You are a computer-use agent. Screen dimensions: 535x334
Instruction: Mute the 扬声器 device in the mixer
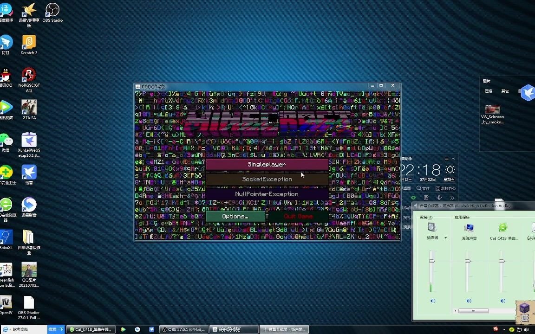coord(433,301)
